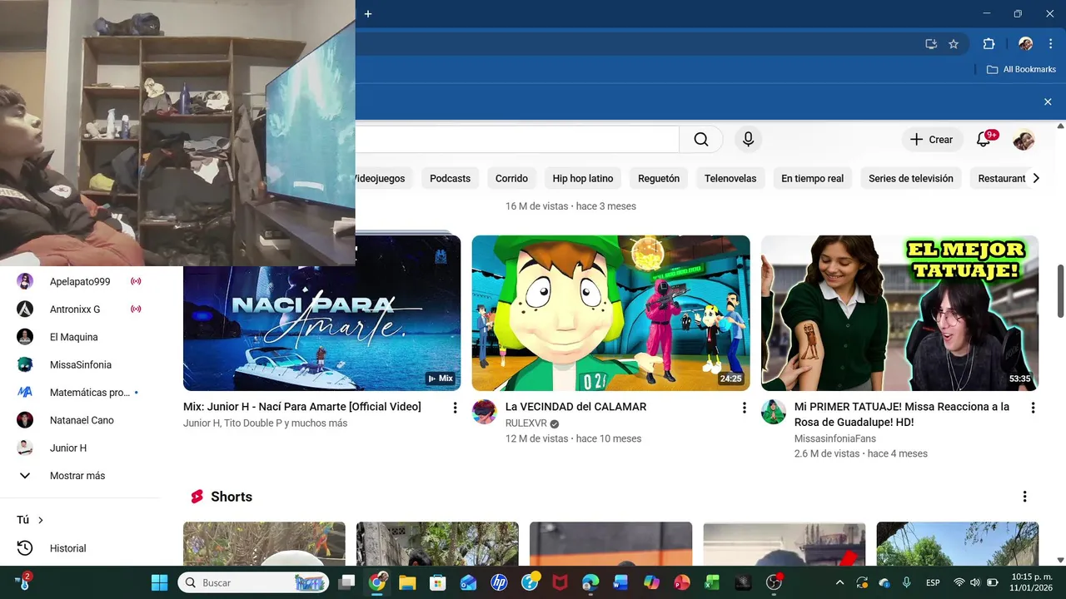Click the Shorts logo icon
The width and height of the screenshot is (1066, 599).
pos(197,497)
